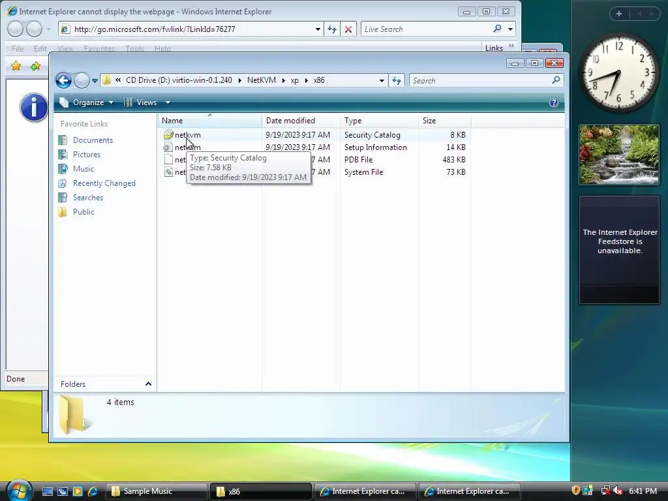Screen dimensions: 668x501
Task: Click 483 KB size cell
Action: click(x=454, y=160)
